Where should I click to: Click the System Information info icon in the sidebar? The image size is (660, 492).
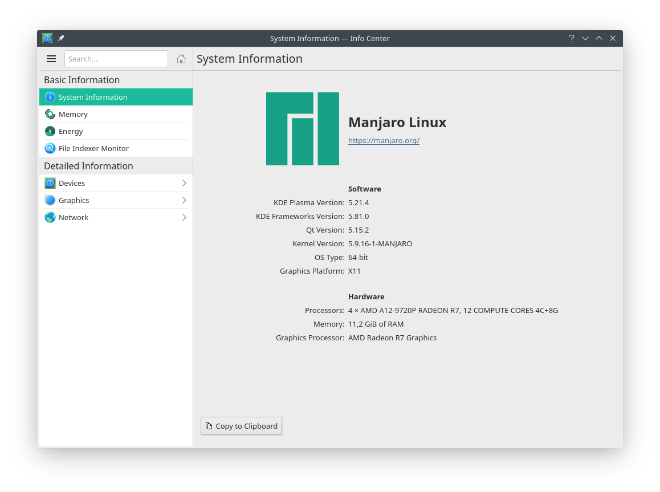(50, 97)
